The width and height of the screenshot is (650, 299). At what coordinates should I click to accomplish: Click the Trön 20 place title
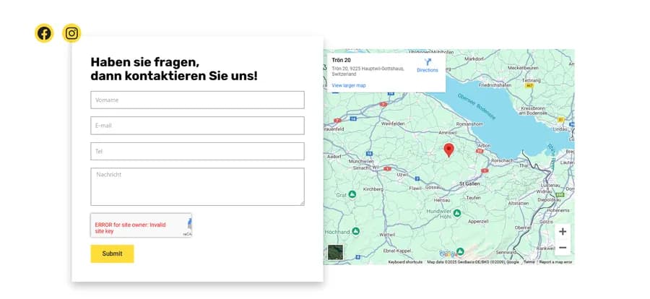click(341, 60)
